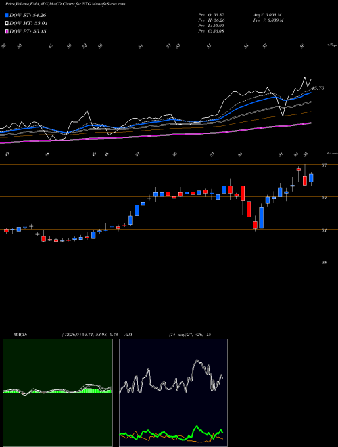
Task: Click the magenta DOW PT legend swatch
Action: [x=7, y=31]
